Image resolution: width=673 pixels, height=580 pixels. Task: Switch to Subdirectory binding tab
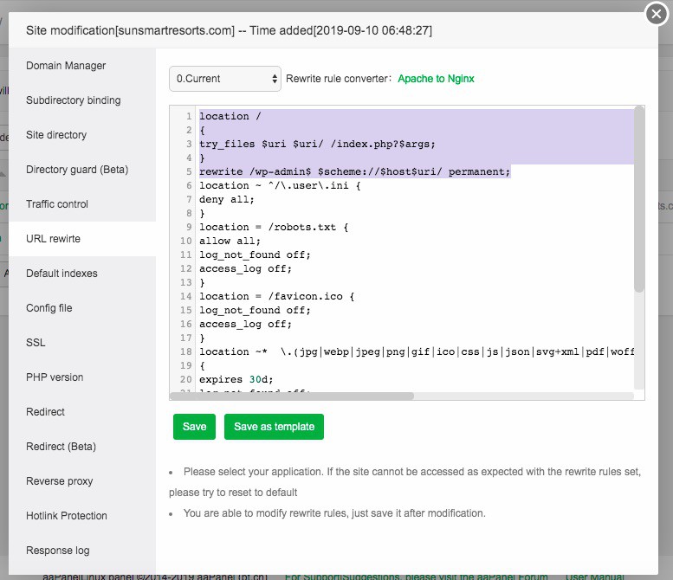click(74, 100)
